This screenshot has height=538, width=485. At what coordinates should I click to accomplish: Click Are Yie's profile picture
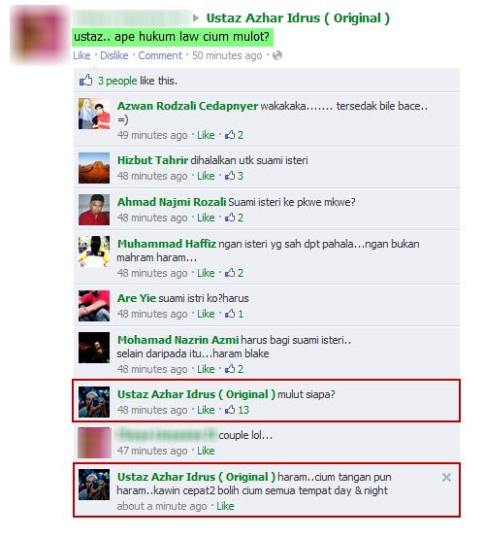[94, 306]
